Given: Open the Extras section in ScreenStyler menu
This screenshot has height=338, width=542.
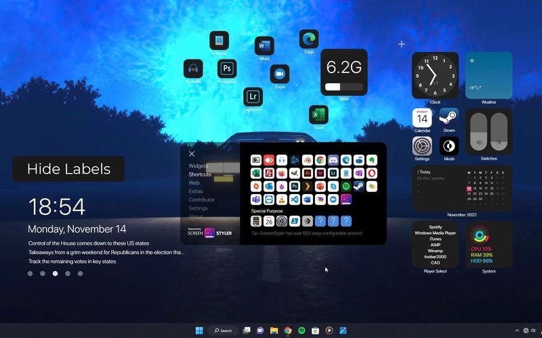Looking at the screenshot, I should tap(196, 191).
